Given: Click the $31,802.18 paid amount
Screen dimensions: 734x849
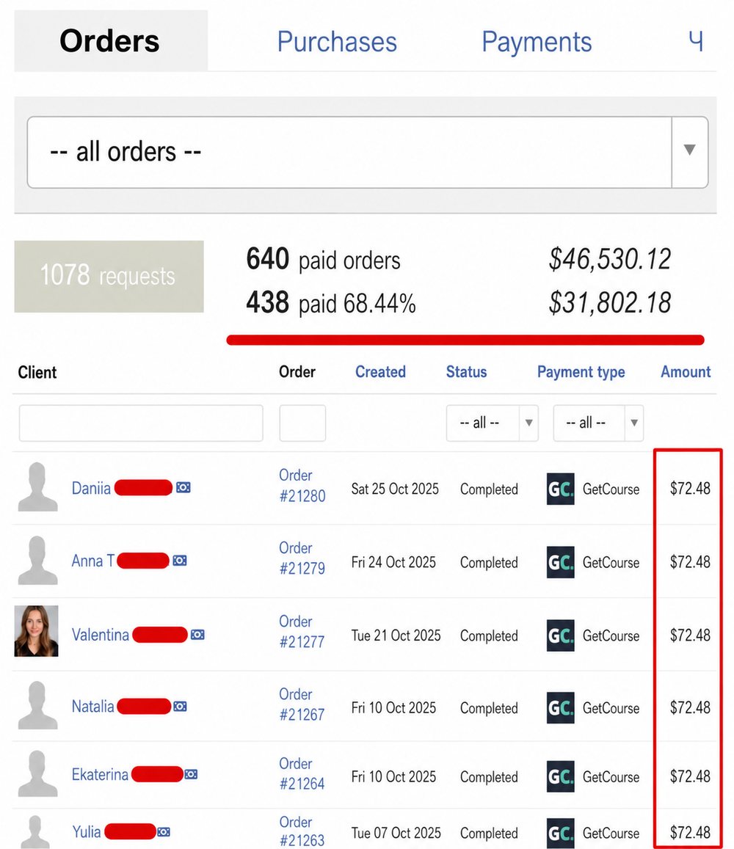Looking at the screenshot, I should click(610, 302).
